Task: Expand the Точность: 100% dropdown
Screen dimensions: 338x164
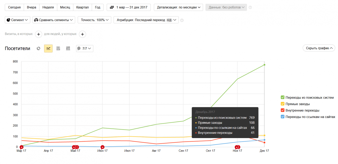Action: (x=94, y=20)
